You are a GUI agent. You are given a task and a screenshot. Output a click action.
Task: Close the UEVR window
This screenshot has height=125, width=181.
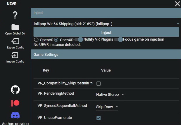pyautogui.click(x=178, y=4)
